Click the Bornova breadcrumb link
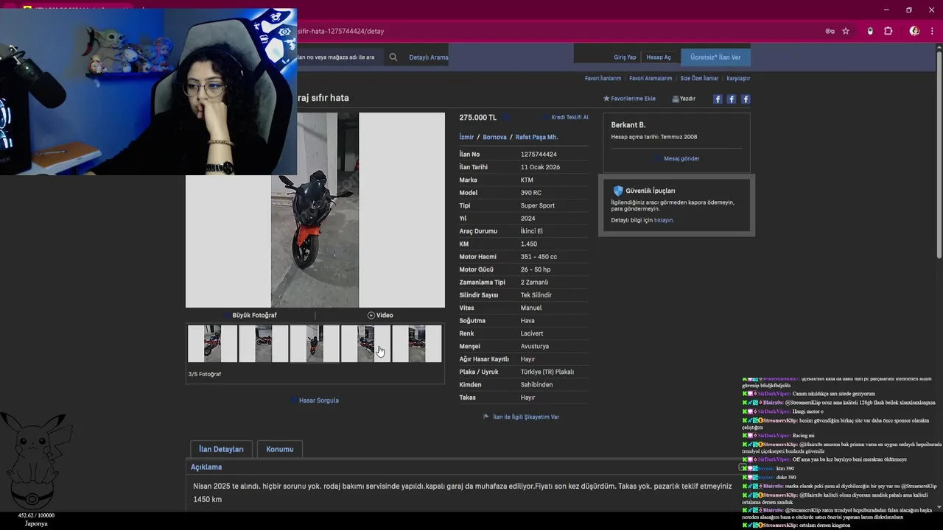This screenshot has width=943, height=530. pyautogui.click(x=494, y=137)
